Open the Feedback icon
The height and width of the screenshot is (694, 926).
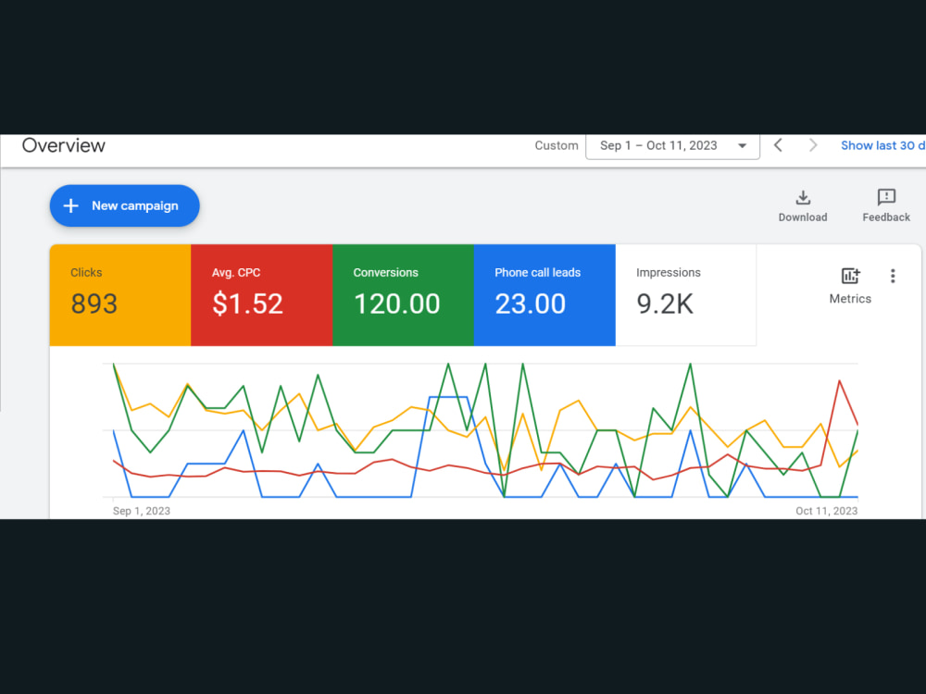point(886,197)
